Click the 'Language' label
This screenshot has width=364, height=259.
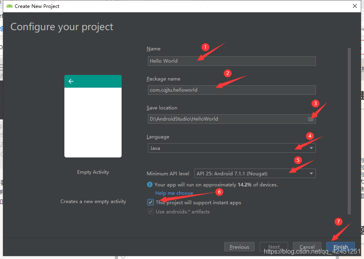(158, 137)
